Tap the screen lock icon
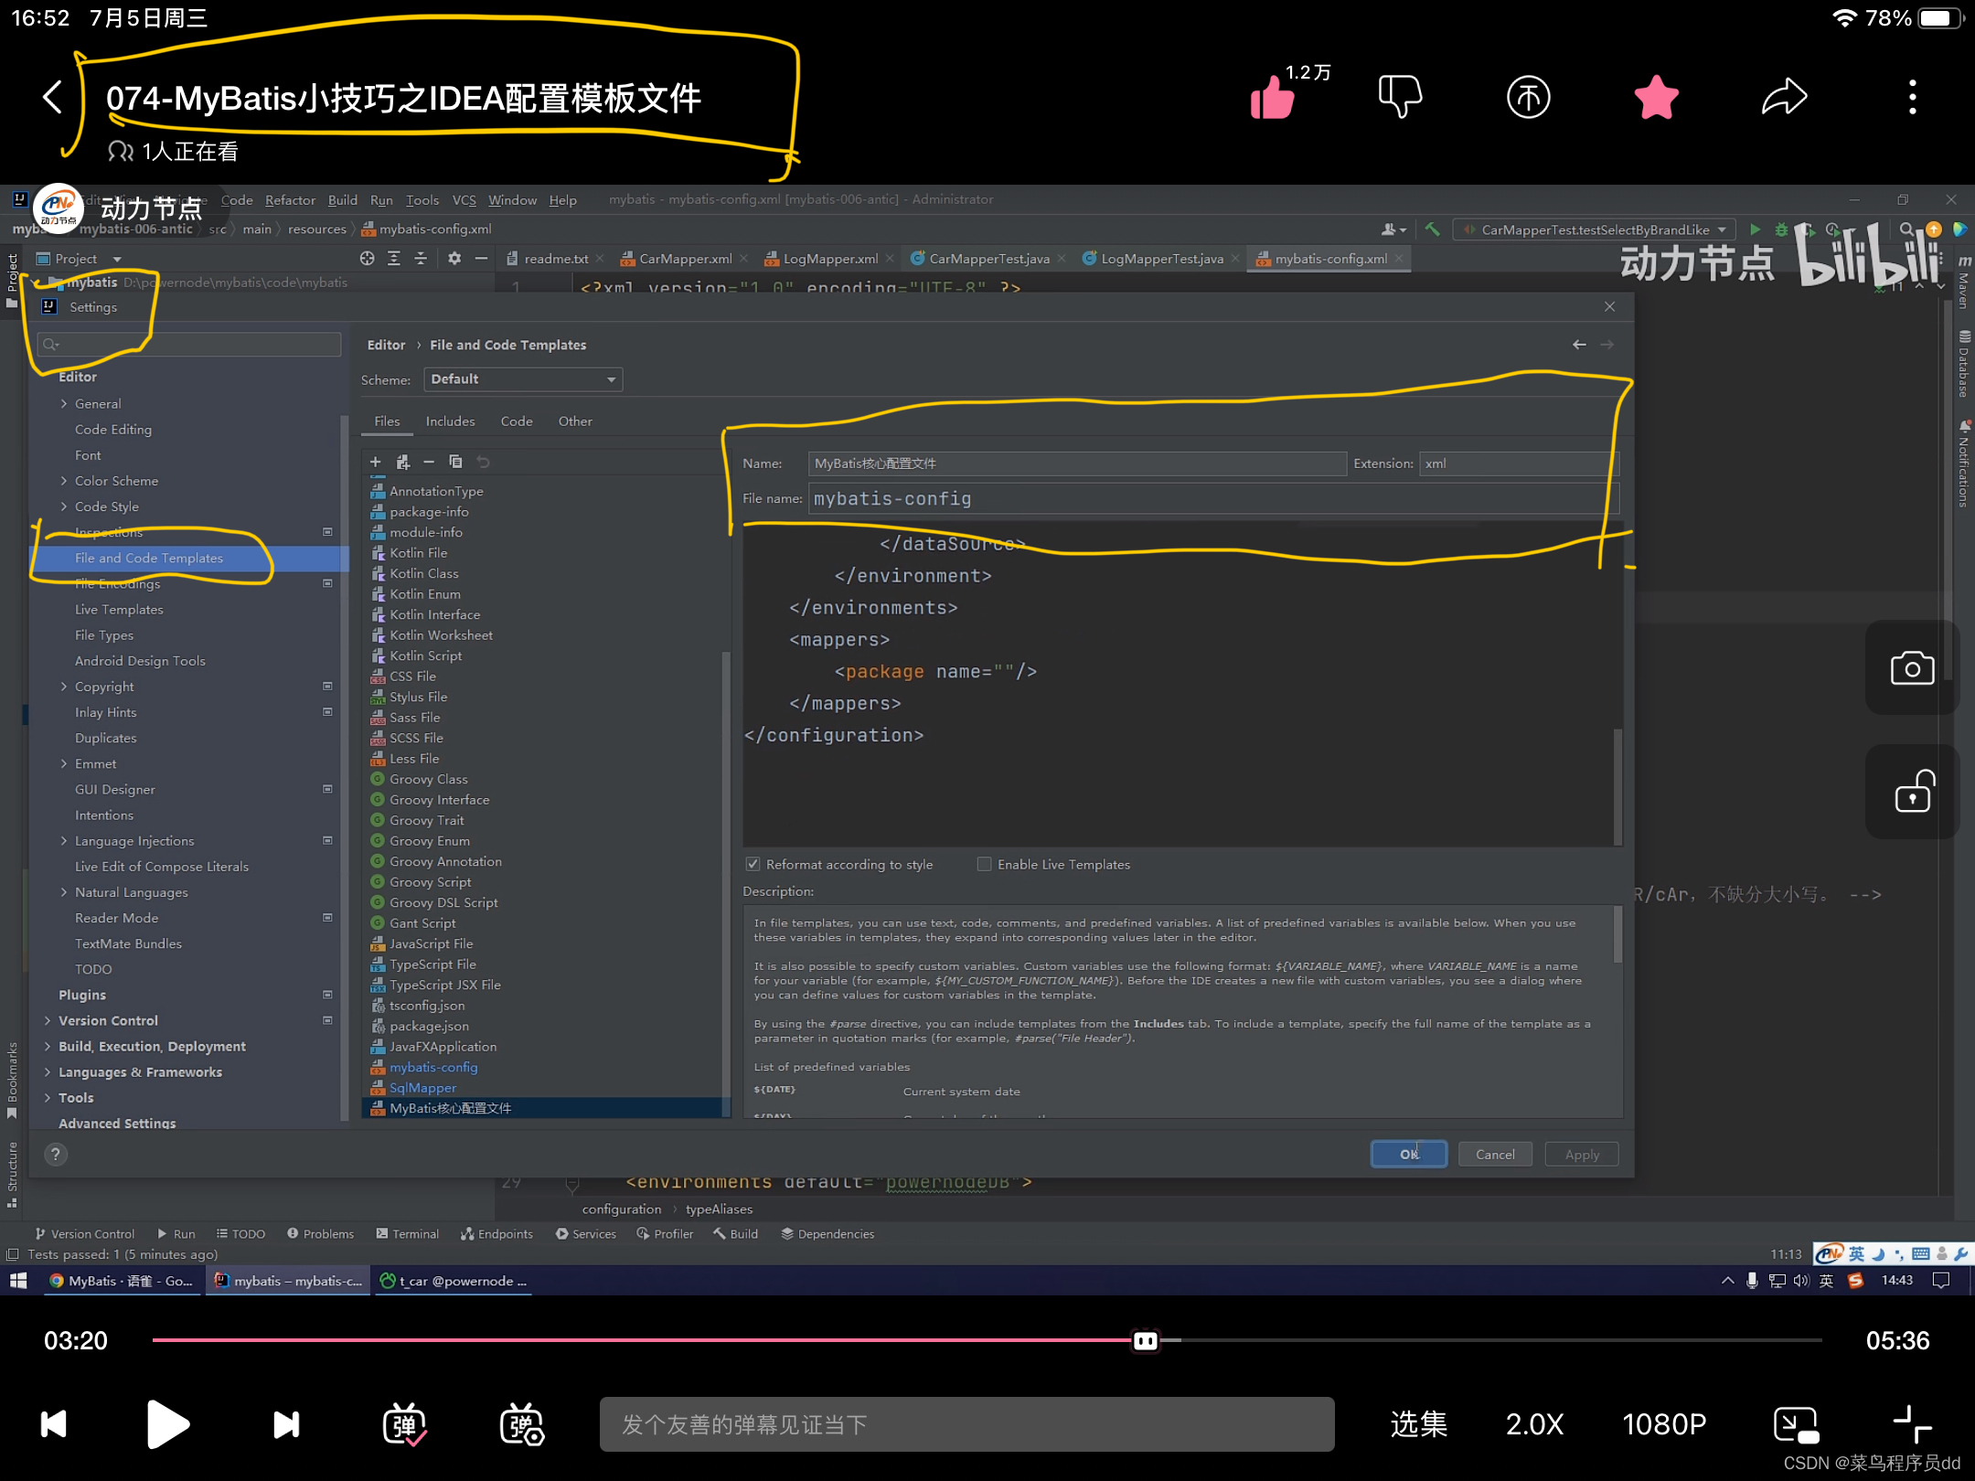The image size is (1975, 1481). (1912, 793)
